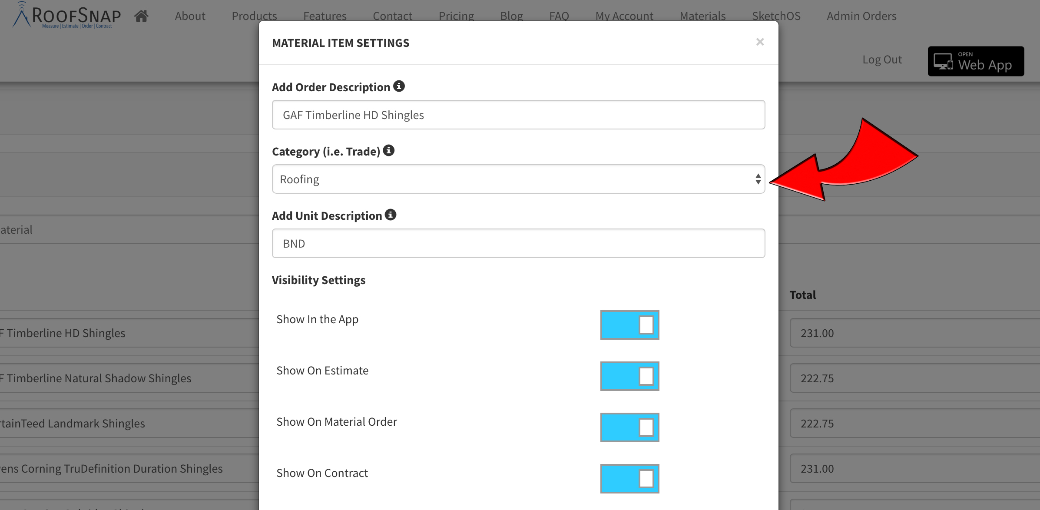The image size is (1040, 510).
Task: Open the My Account menu item
Action: click(624, 16)
